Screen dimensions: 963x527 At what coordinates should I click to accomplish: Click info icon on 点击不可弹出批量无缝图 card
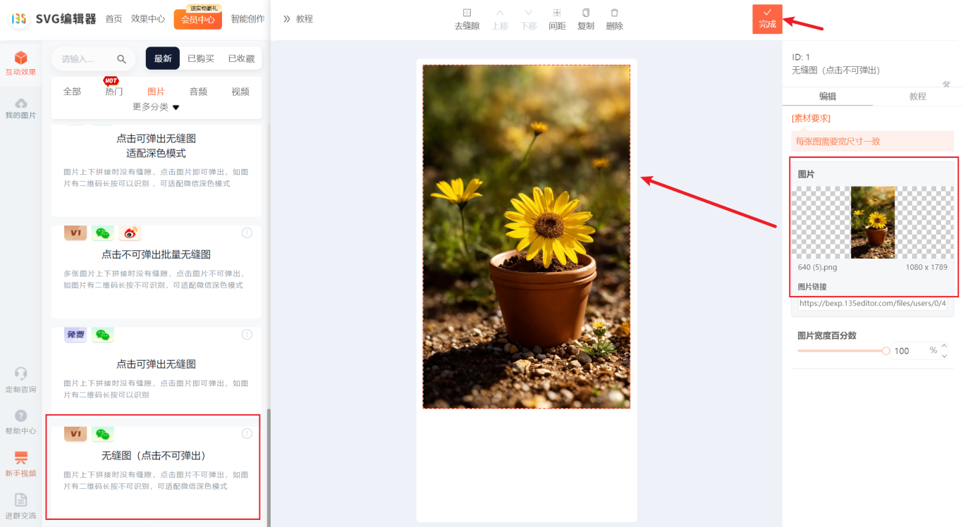coord(247,233)
